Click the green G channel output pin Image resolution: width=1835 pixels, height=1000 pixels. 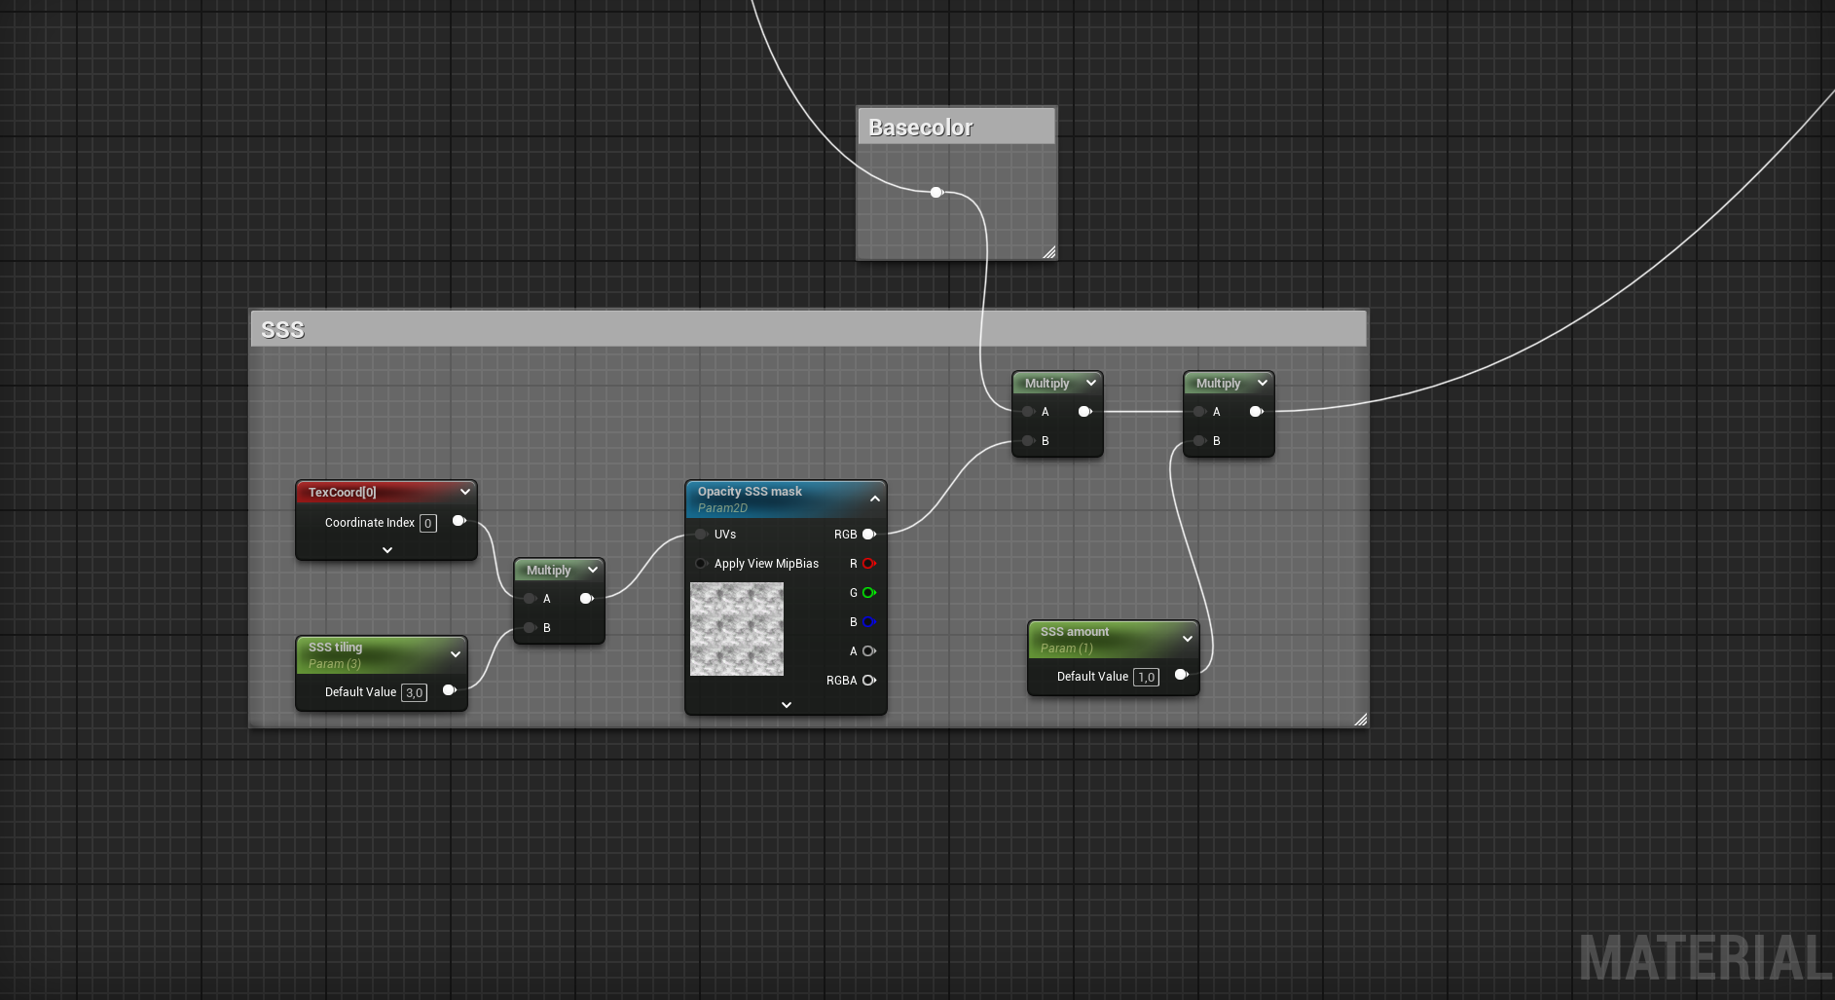[868, 593]
